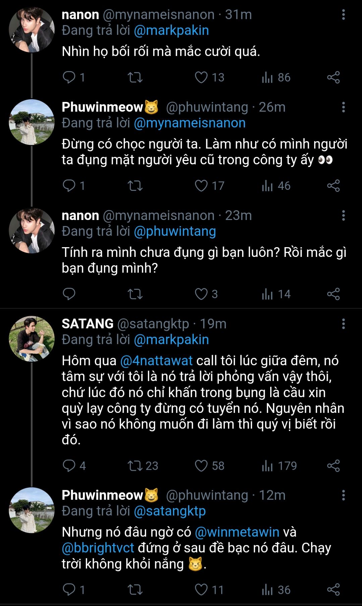Open replies on SATANG's tweet with 4 comments
The image size is (362, 606).
pyautogui.click(x=69, y=466)
